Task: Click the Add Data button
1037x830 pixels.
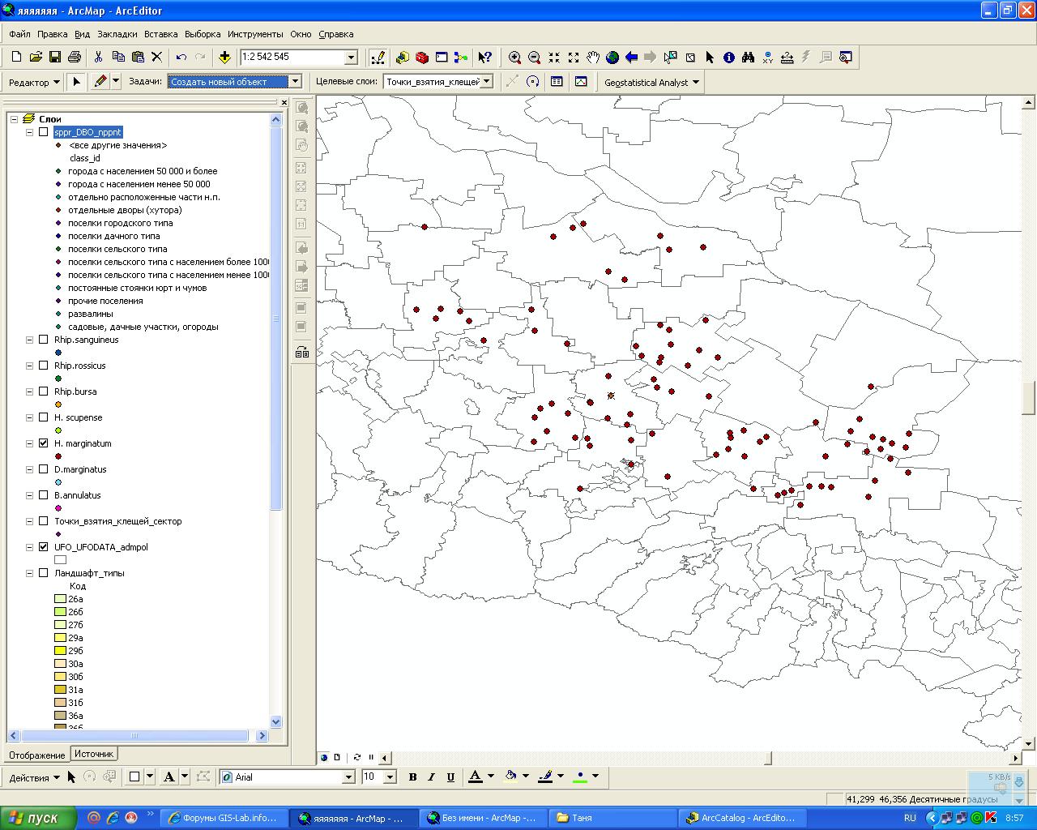Action: (224, 58)
